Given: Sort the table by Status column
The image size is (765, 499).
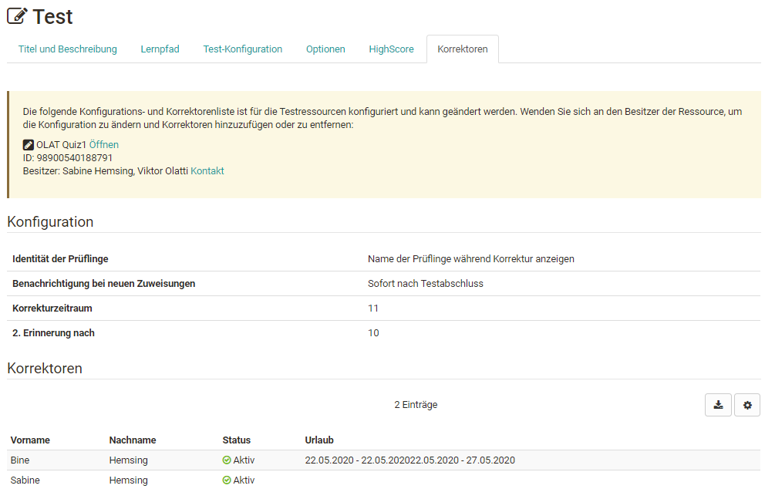Looking at the screenshot, I should tap(234, 440).
